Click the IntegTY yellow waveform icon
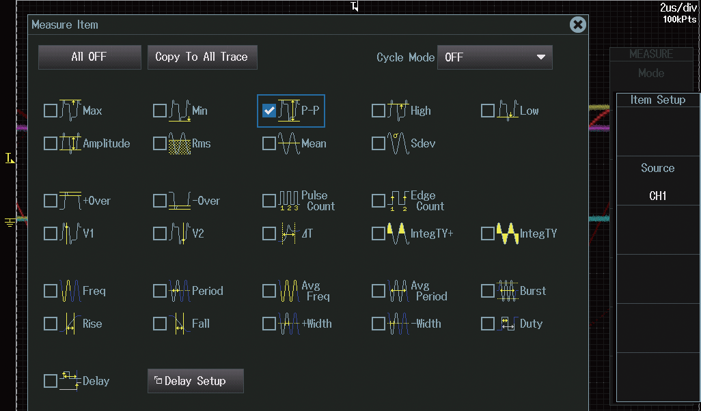Screen dimensions: 701x411 point(508,233)
